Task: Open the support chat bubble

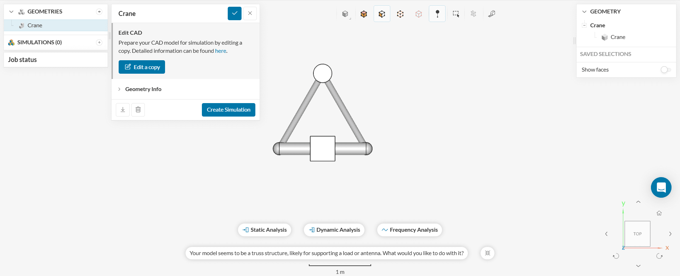Action: pos(661,187)
